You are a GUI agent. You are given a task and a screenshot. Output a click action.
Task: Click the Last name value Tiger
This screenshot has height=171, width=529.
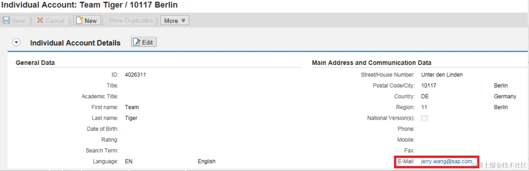coord(131,118)
